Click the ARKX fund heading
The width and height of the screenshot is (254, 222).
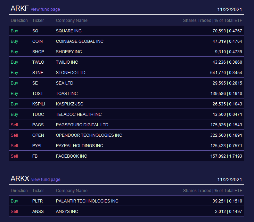(x=20, y=179)
